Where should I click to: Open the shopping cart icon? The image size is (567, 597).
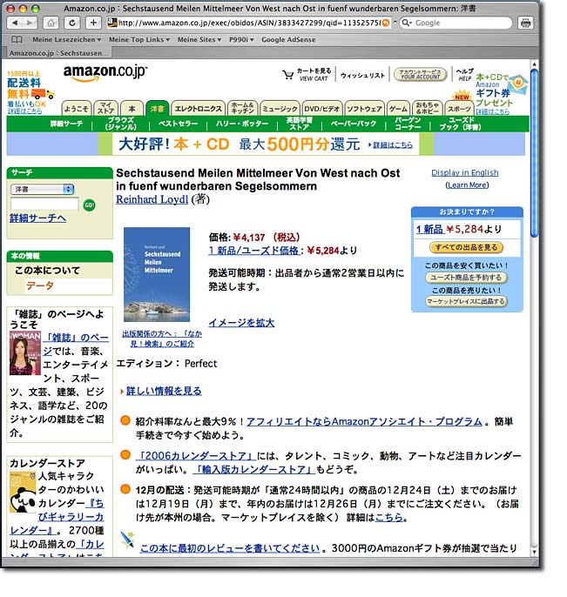pos(289,74)
